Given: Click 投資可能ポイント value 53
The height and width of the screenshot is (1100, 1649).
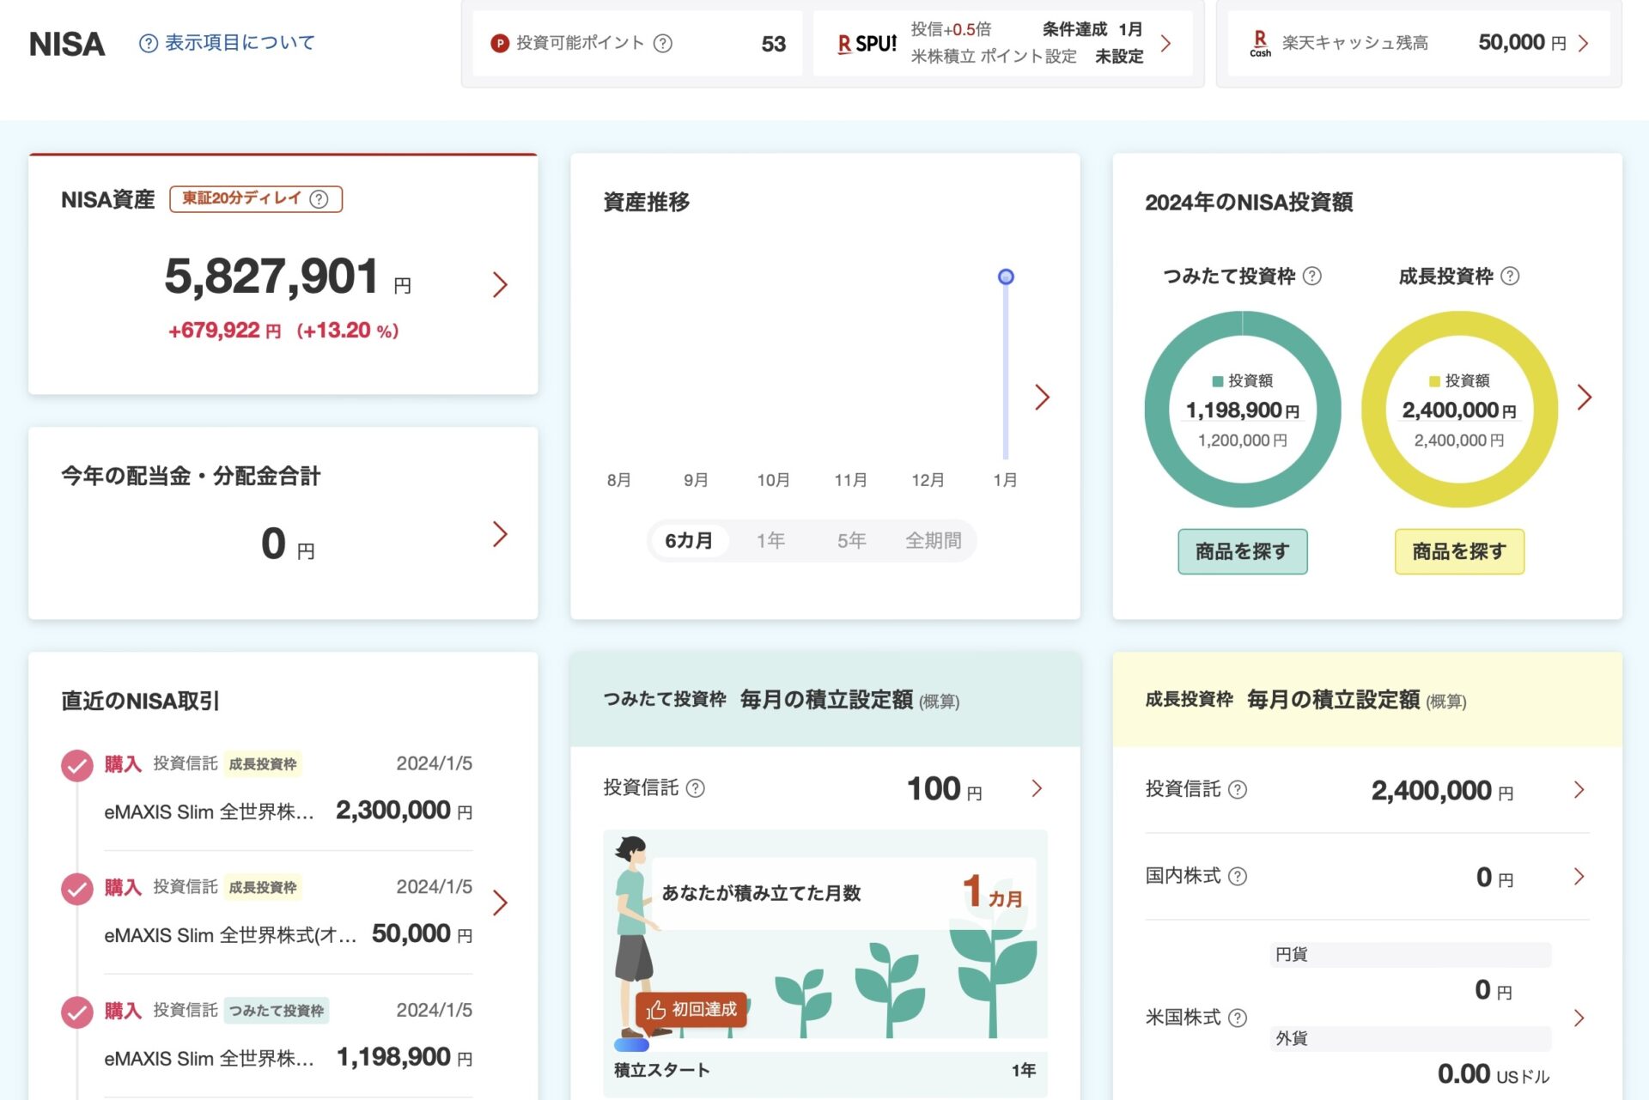Looking at the screenshot, I should point(774,44).
